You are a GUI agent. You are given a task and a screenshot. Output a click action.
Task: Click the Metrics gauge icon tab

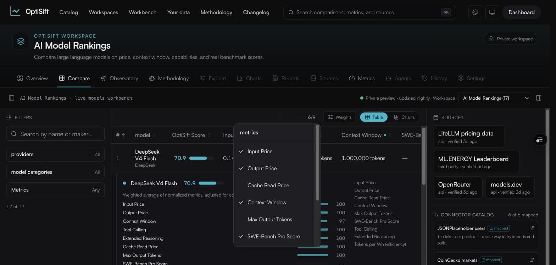point(352,78)
